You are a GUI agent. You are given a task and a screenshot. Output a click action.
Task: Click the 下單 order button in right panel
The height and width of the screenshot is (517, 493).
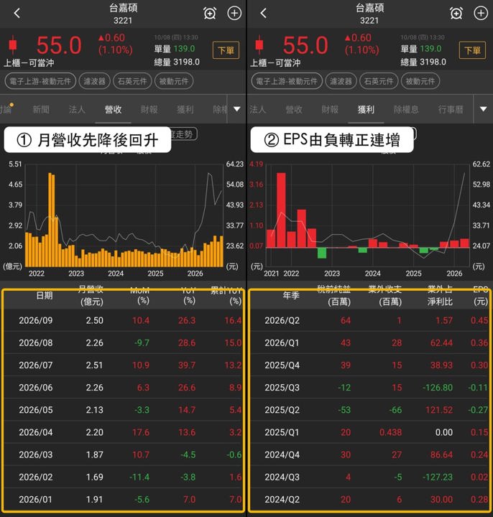472,50
